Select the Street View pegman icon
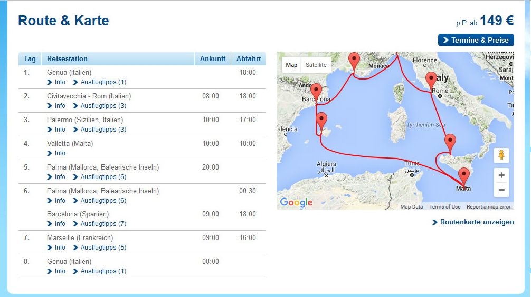Image resolution: width=531 pixels, height=297 pixels. tap(501, 155)
